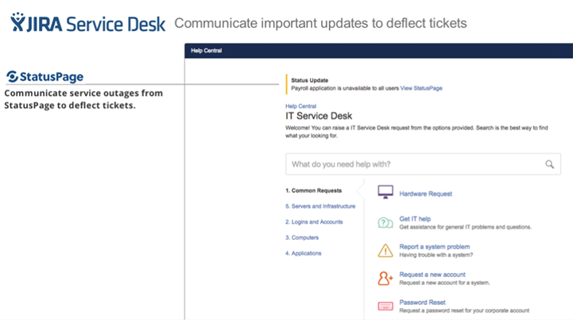The image size is (573, 320).
Task: Click the search magnifying glass icon
Action: [550, 164]
